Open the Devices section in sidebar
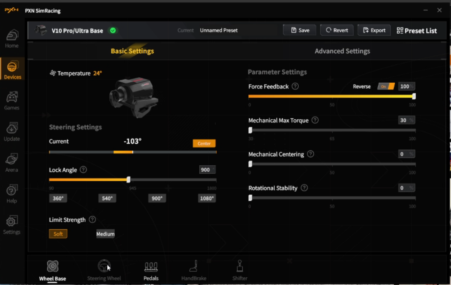 12,69
